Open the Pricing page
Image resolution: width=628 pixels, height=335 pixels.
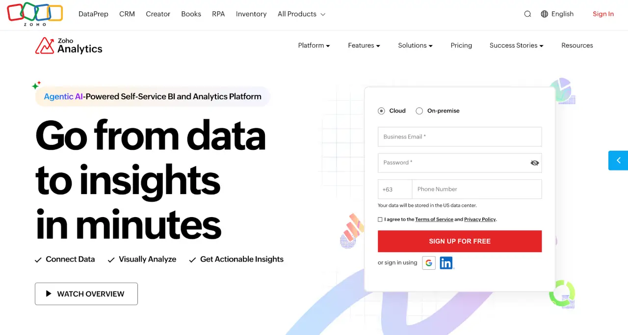(x=461, y=46)
